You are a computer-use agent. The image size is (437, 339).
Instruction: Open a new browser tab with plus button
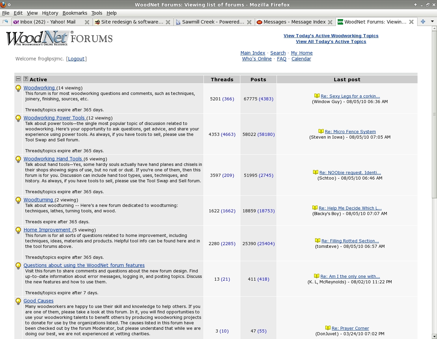(423, 22)
